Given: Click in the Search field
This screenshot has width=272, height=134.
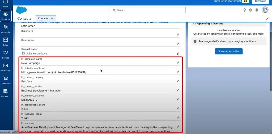Looking at the screenshot, I should (148, 10).
